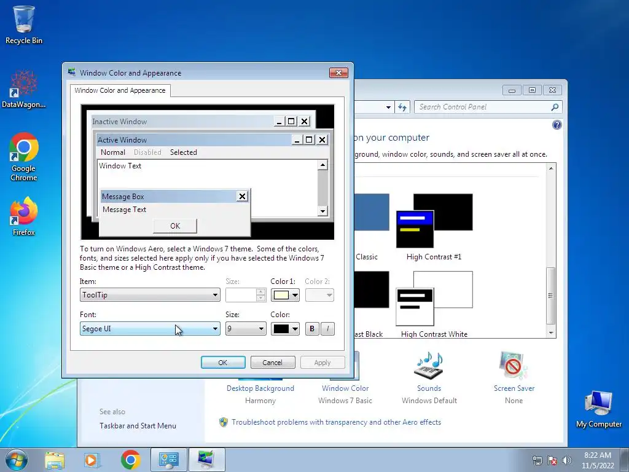Click the Inactive Window preview title

(120, 122)
